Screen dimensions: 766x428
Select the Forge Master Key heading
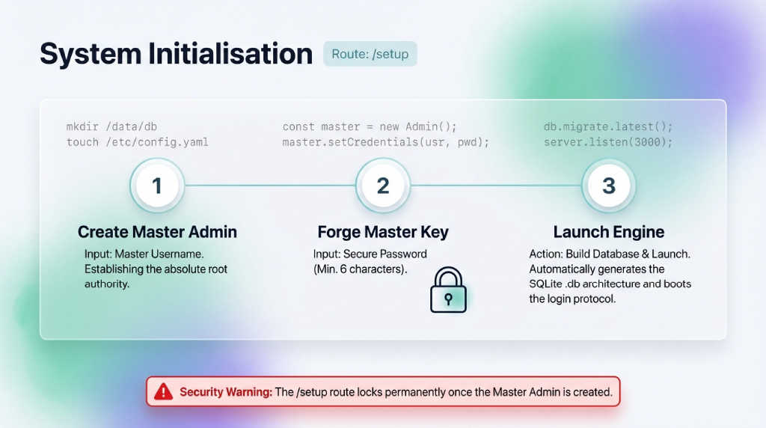(383, 232)
